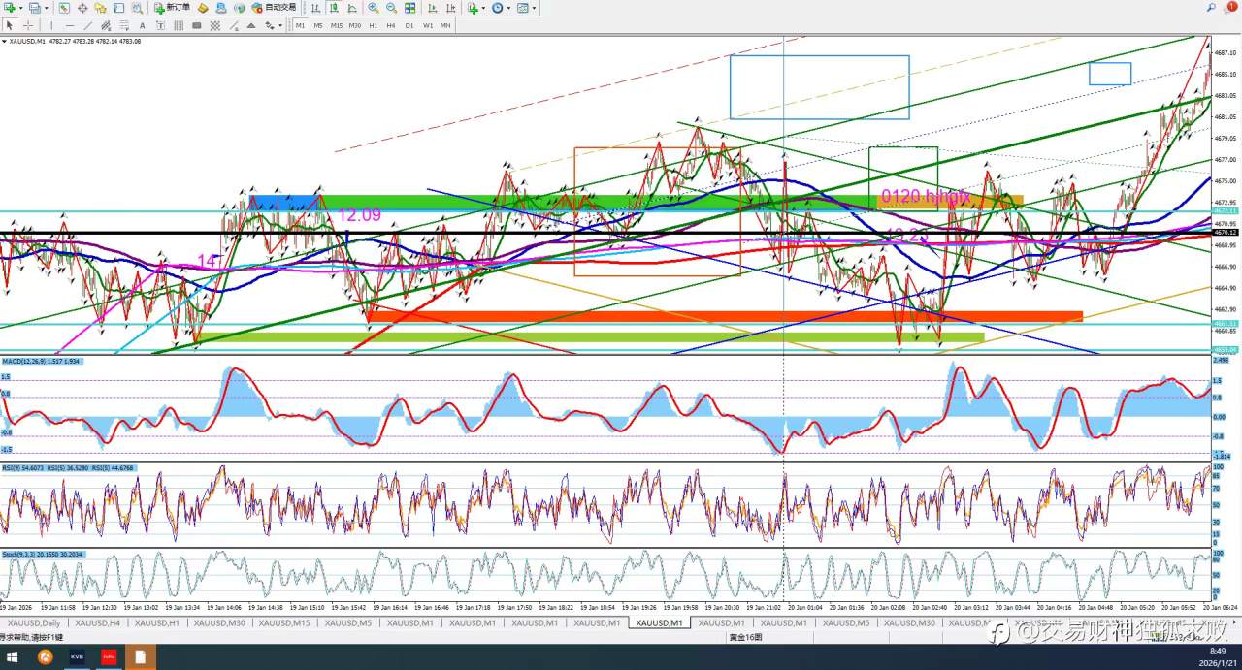Viewport: 1242px width, 670px height.
Task: Zoom in on the chart
Action: (x=374, y=8)
